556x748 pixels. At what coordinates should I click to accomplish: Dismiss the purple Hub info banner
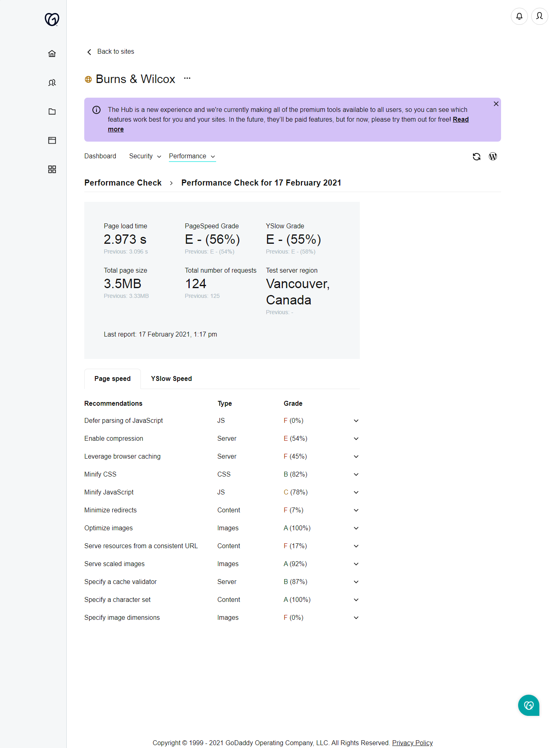[496, 104]
